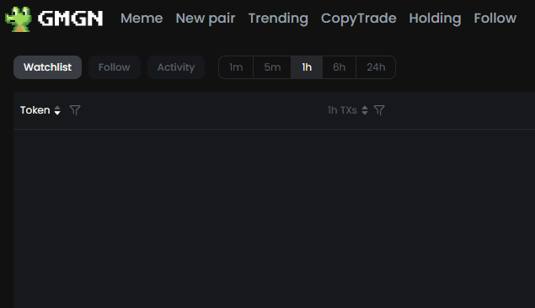
Task: Select the 1m timeframe
Action: [236, 67]
